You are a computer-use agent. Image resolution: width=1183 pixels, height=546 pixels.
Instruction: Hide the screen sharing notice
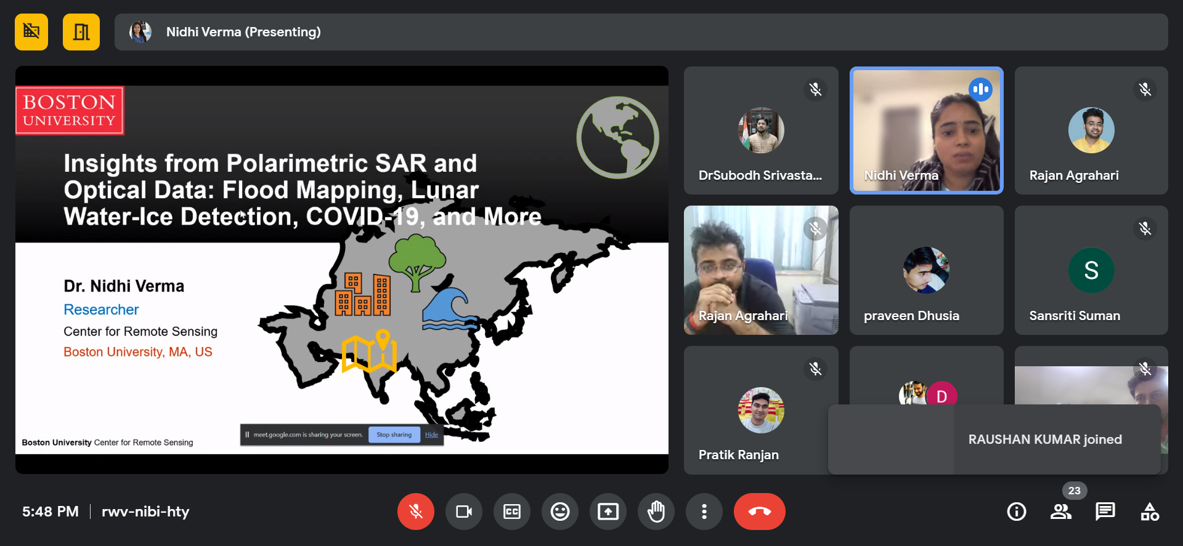pos(431,435)
